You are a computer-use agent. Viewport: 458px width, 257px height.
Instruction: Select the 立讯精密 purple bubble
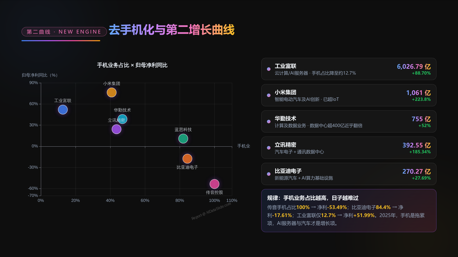[116, 129]
